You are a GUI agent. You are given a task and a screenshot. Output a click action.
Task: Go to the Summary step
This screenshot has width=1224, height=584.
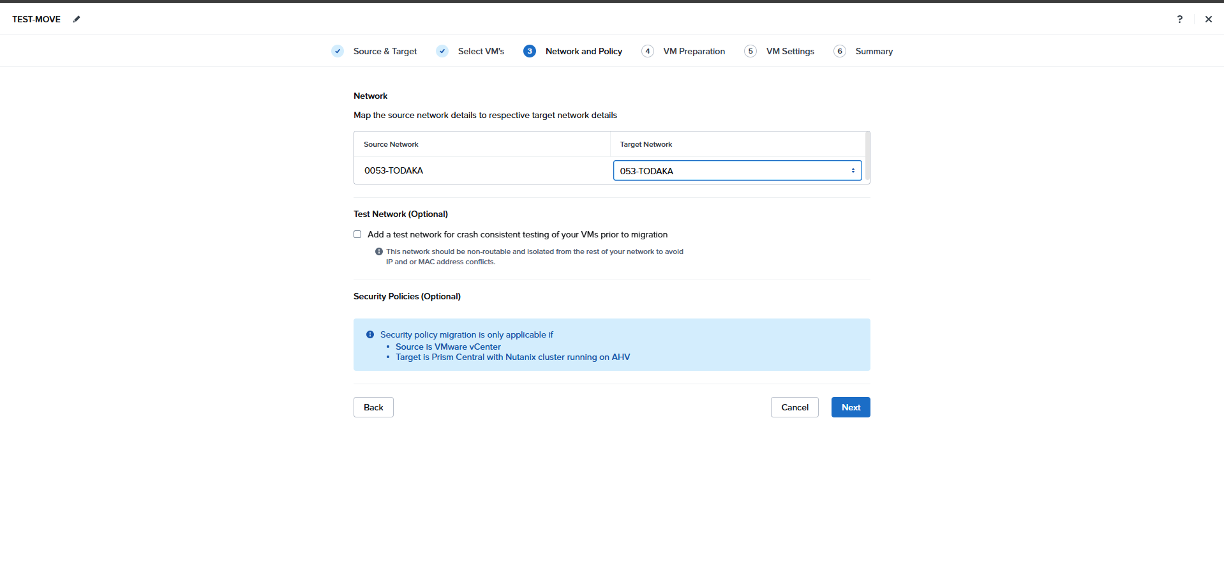click(x=874, y=51)
